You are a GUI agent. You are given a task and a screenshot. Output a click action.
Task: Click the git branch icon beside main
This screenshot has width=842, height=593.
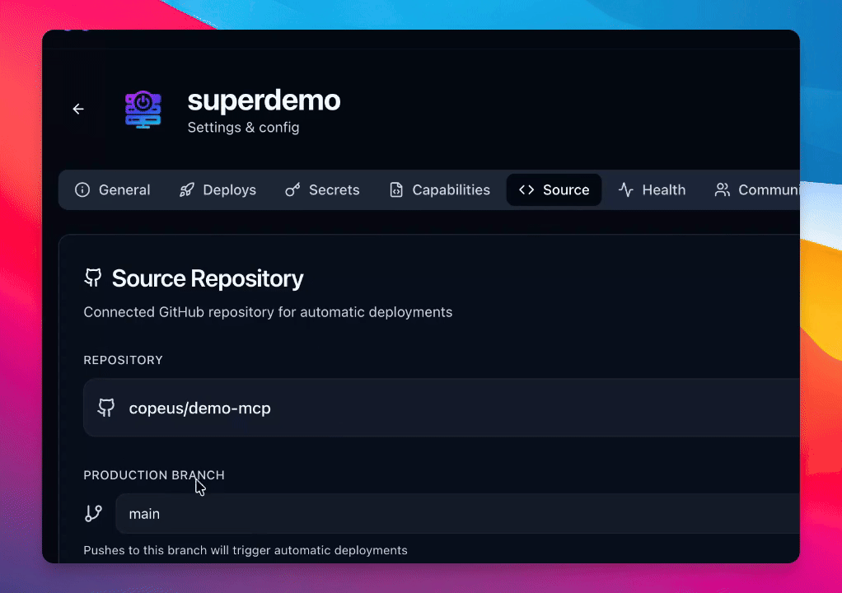point(93,514)
